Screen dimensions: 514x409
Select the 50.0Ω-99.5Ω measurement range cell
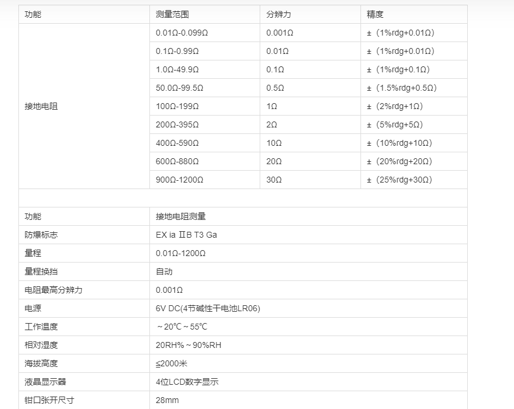[x=179, y=88]
